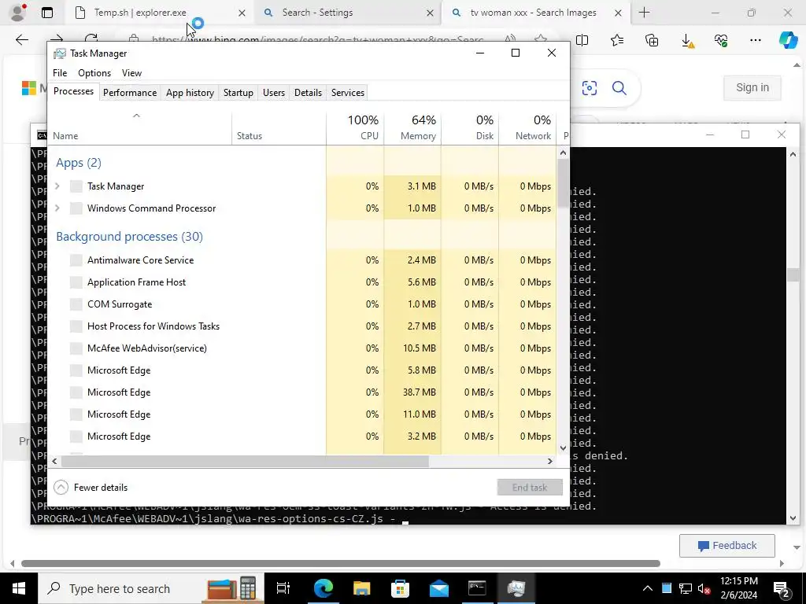Select the Application Frame Host process
806x604 pixels.
(301, 282)
